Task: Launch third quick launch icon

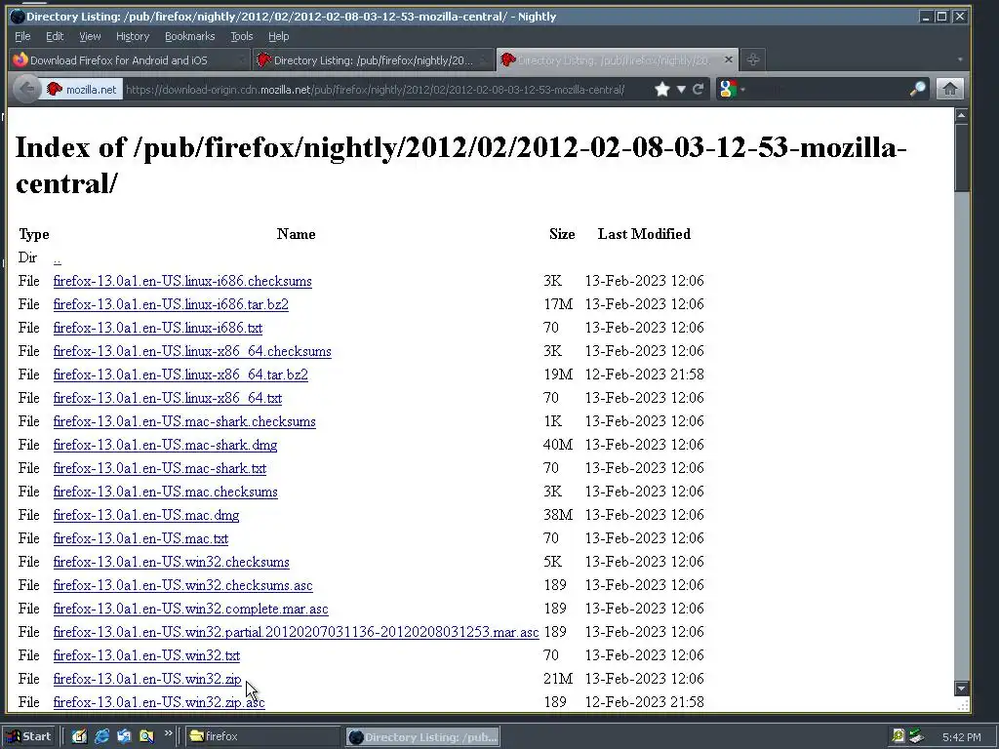Action: [124, 736]
